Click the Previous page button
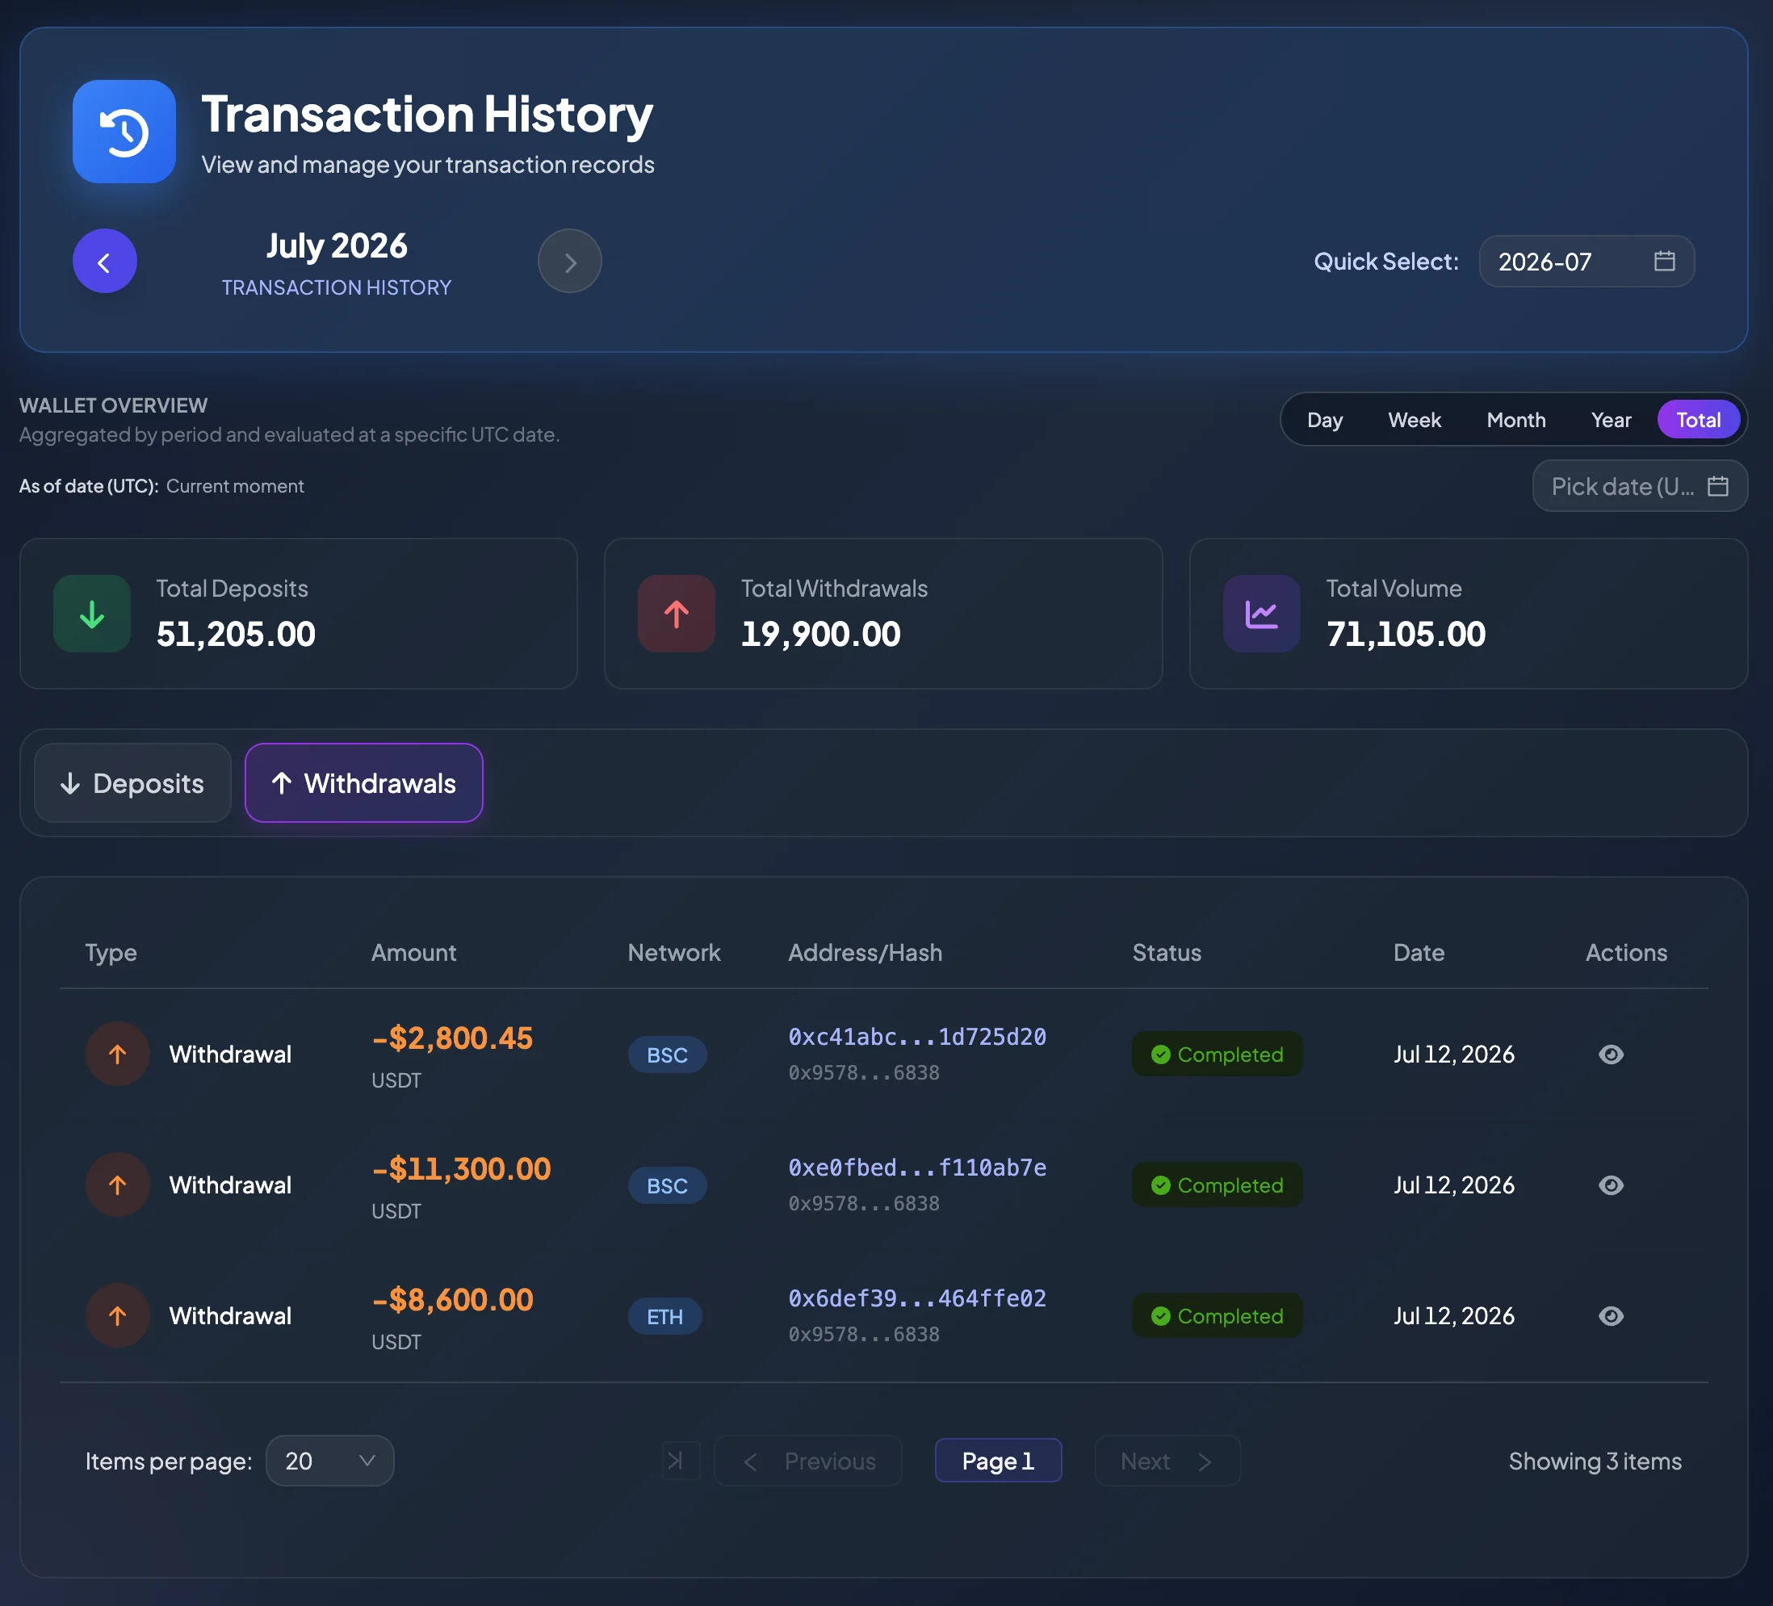The width and height of the screenshot is (1773, 1606). (x=808, y=1461)
